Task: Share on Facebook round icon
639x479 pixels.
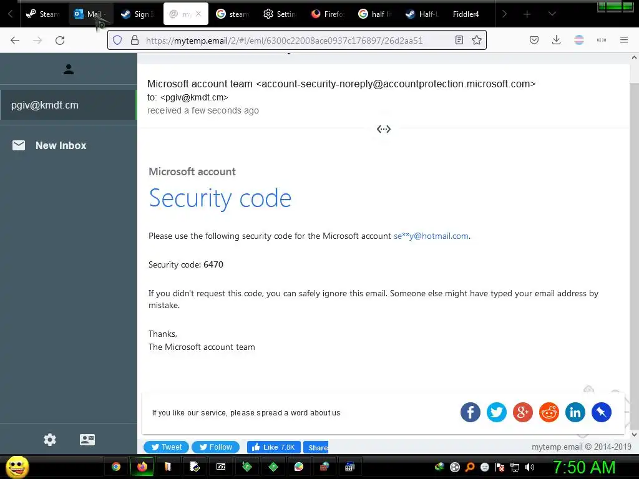Action: (x=471, y=412)
